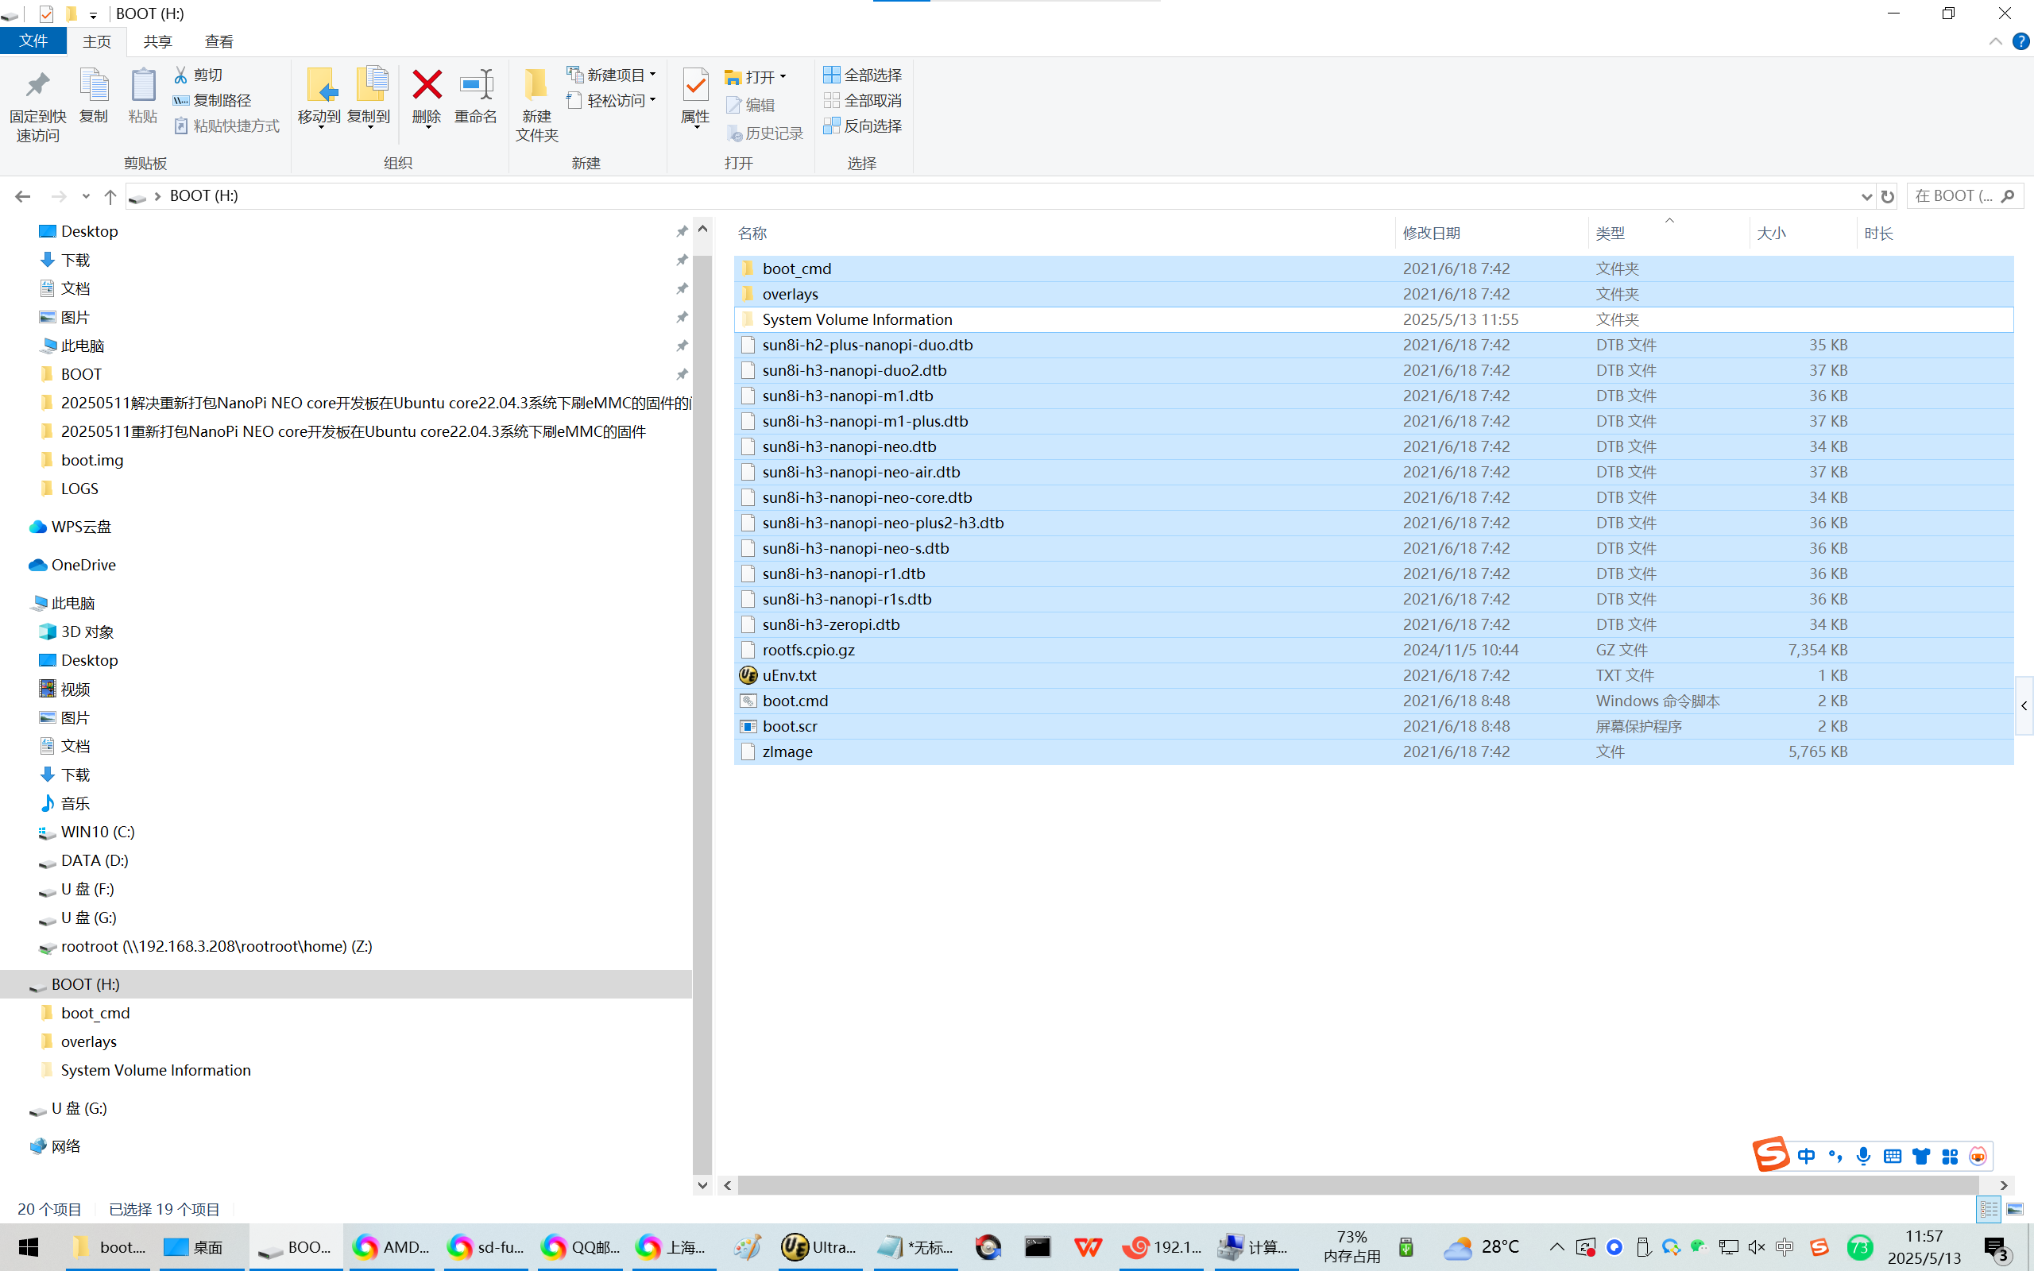Open Properties (属性) from the ribbon
Screen dimensions: 2034x1271
(x=695, y=86)
